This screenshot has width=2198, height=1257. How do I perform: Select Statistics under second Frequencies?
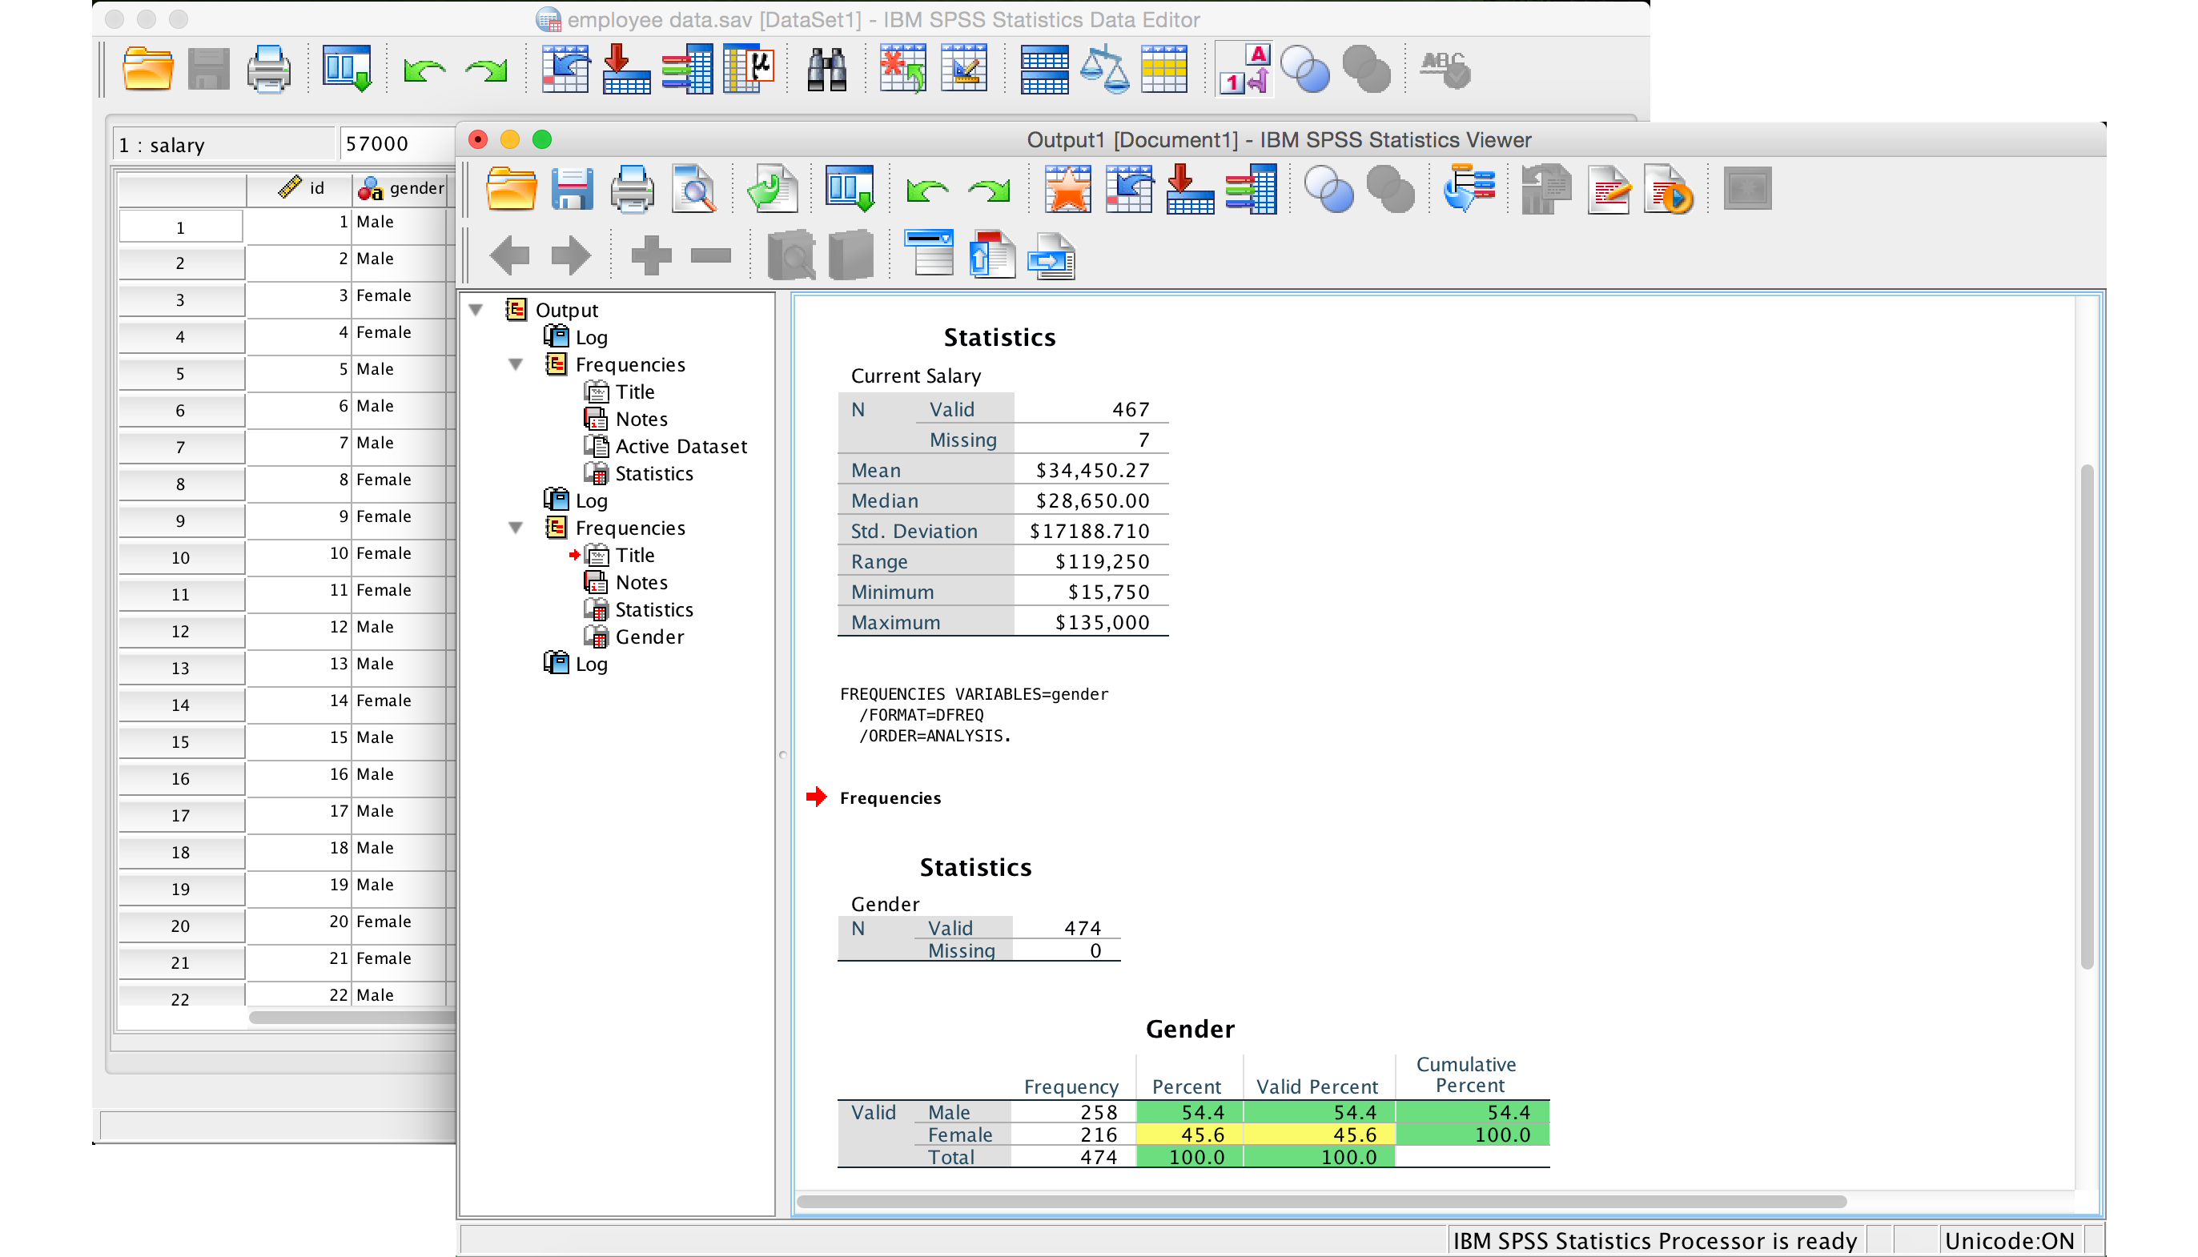click(653, 609)
